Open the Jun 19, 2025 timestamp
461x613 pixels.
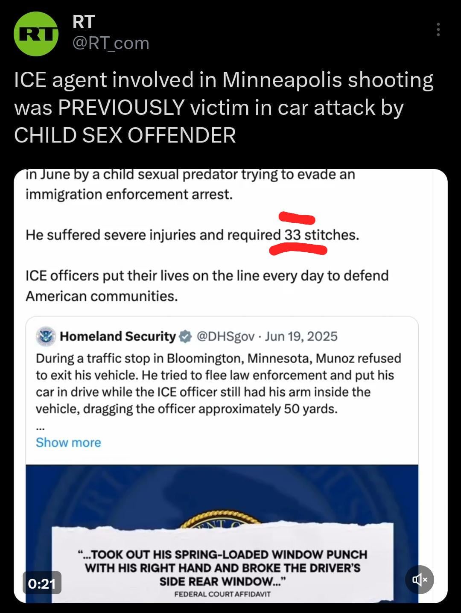coord(301,336)
